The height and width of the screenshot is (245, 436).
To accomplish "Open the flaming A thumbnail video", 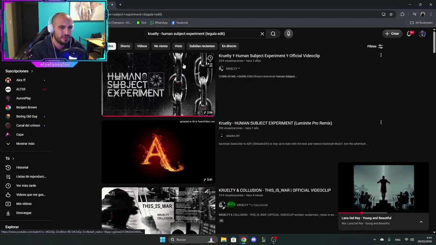I will [x=158, y=152].
